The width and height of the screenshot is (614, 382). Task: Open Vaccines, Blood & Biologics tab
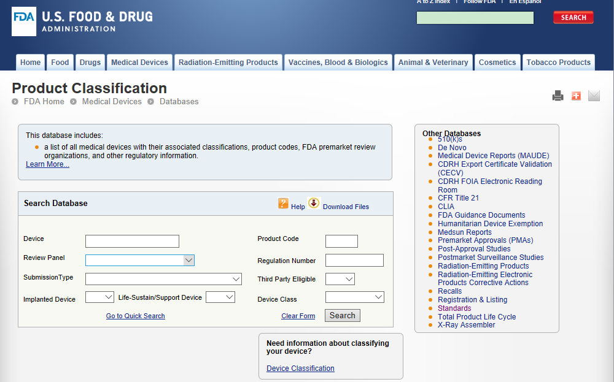point(338,63)
